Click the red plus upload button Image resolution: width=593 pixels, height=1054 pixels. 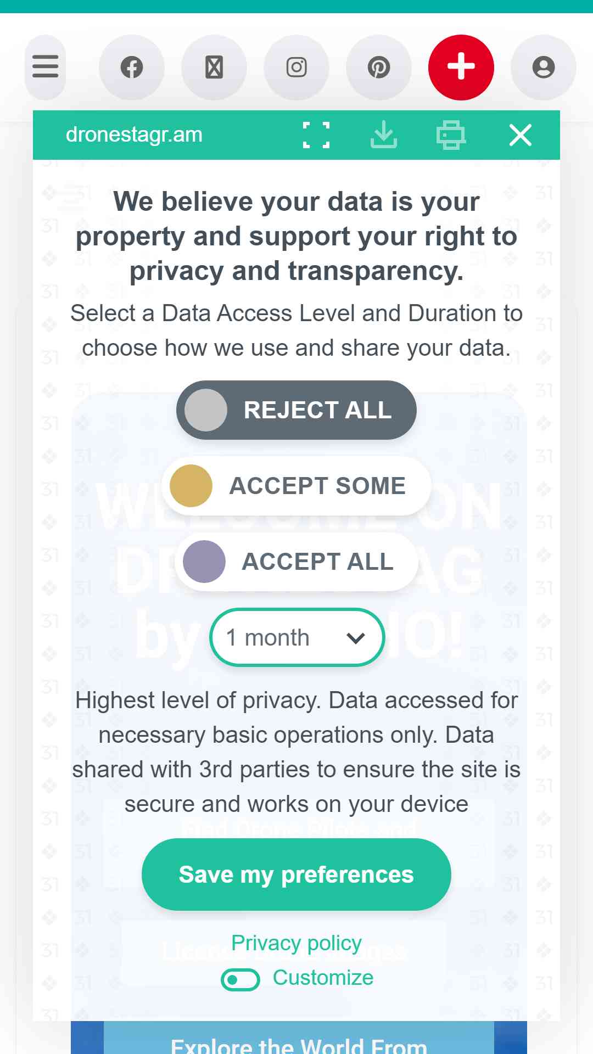coord(461,67)
